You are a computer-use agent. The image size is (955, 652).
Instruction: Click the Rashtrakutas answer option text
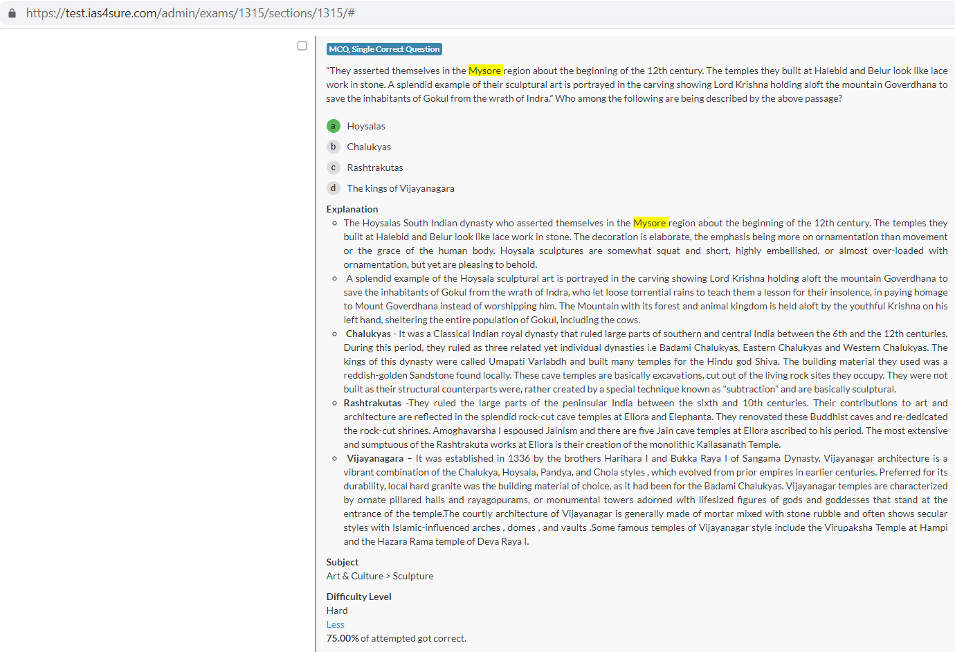[x=374, y=167]
